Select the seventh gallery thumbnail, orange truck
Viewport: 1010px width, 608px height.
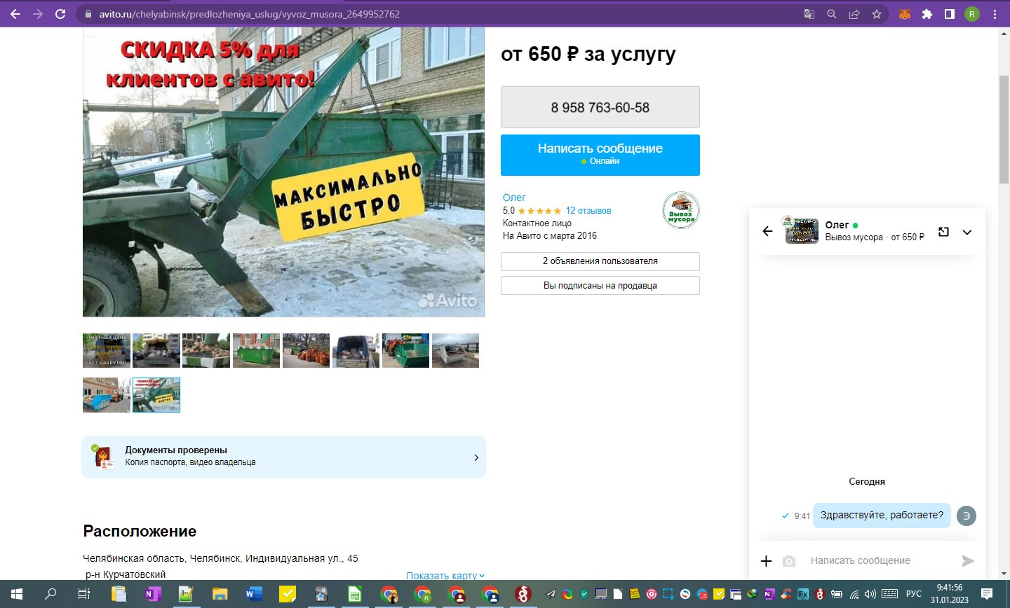405,350
